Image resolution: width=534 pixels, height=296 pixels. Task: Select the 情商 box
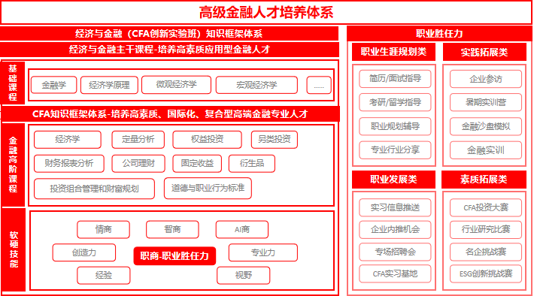[x=104, y=230]
